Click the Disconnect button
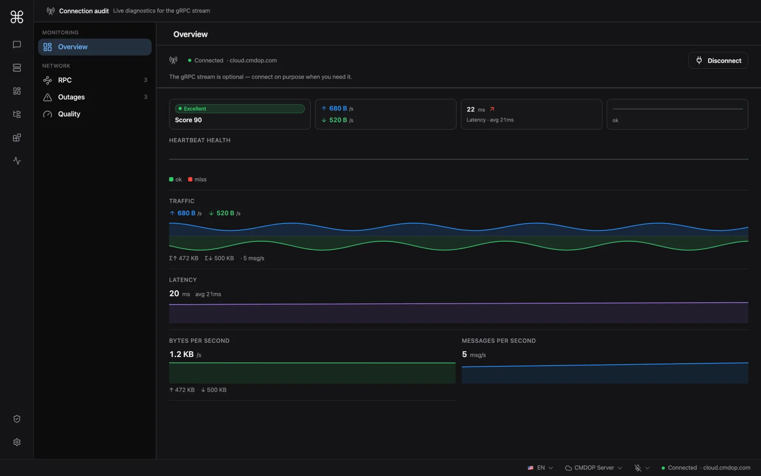Image resolution: width=761 pixels, height=476 pixels. click(718, 60)
